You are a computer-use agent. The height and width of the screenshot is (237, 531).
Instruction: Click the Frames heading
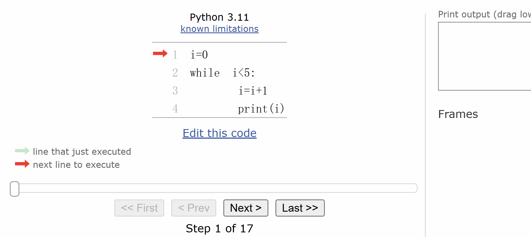pyautogui.click(x=458, y=114)
